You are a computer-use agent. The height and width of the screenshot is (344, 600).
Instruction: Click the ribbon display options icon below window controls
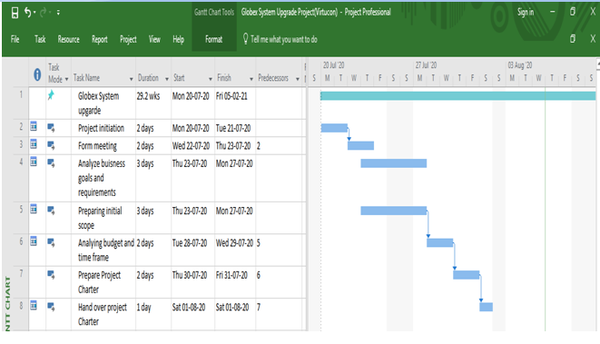point(573,39)
